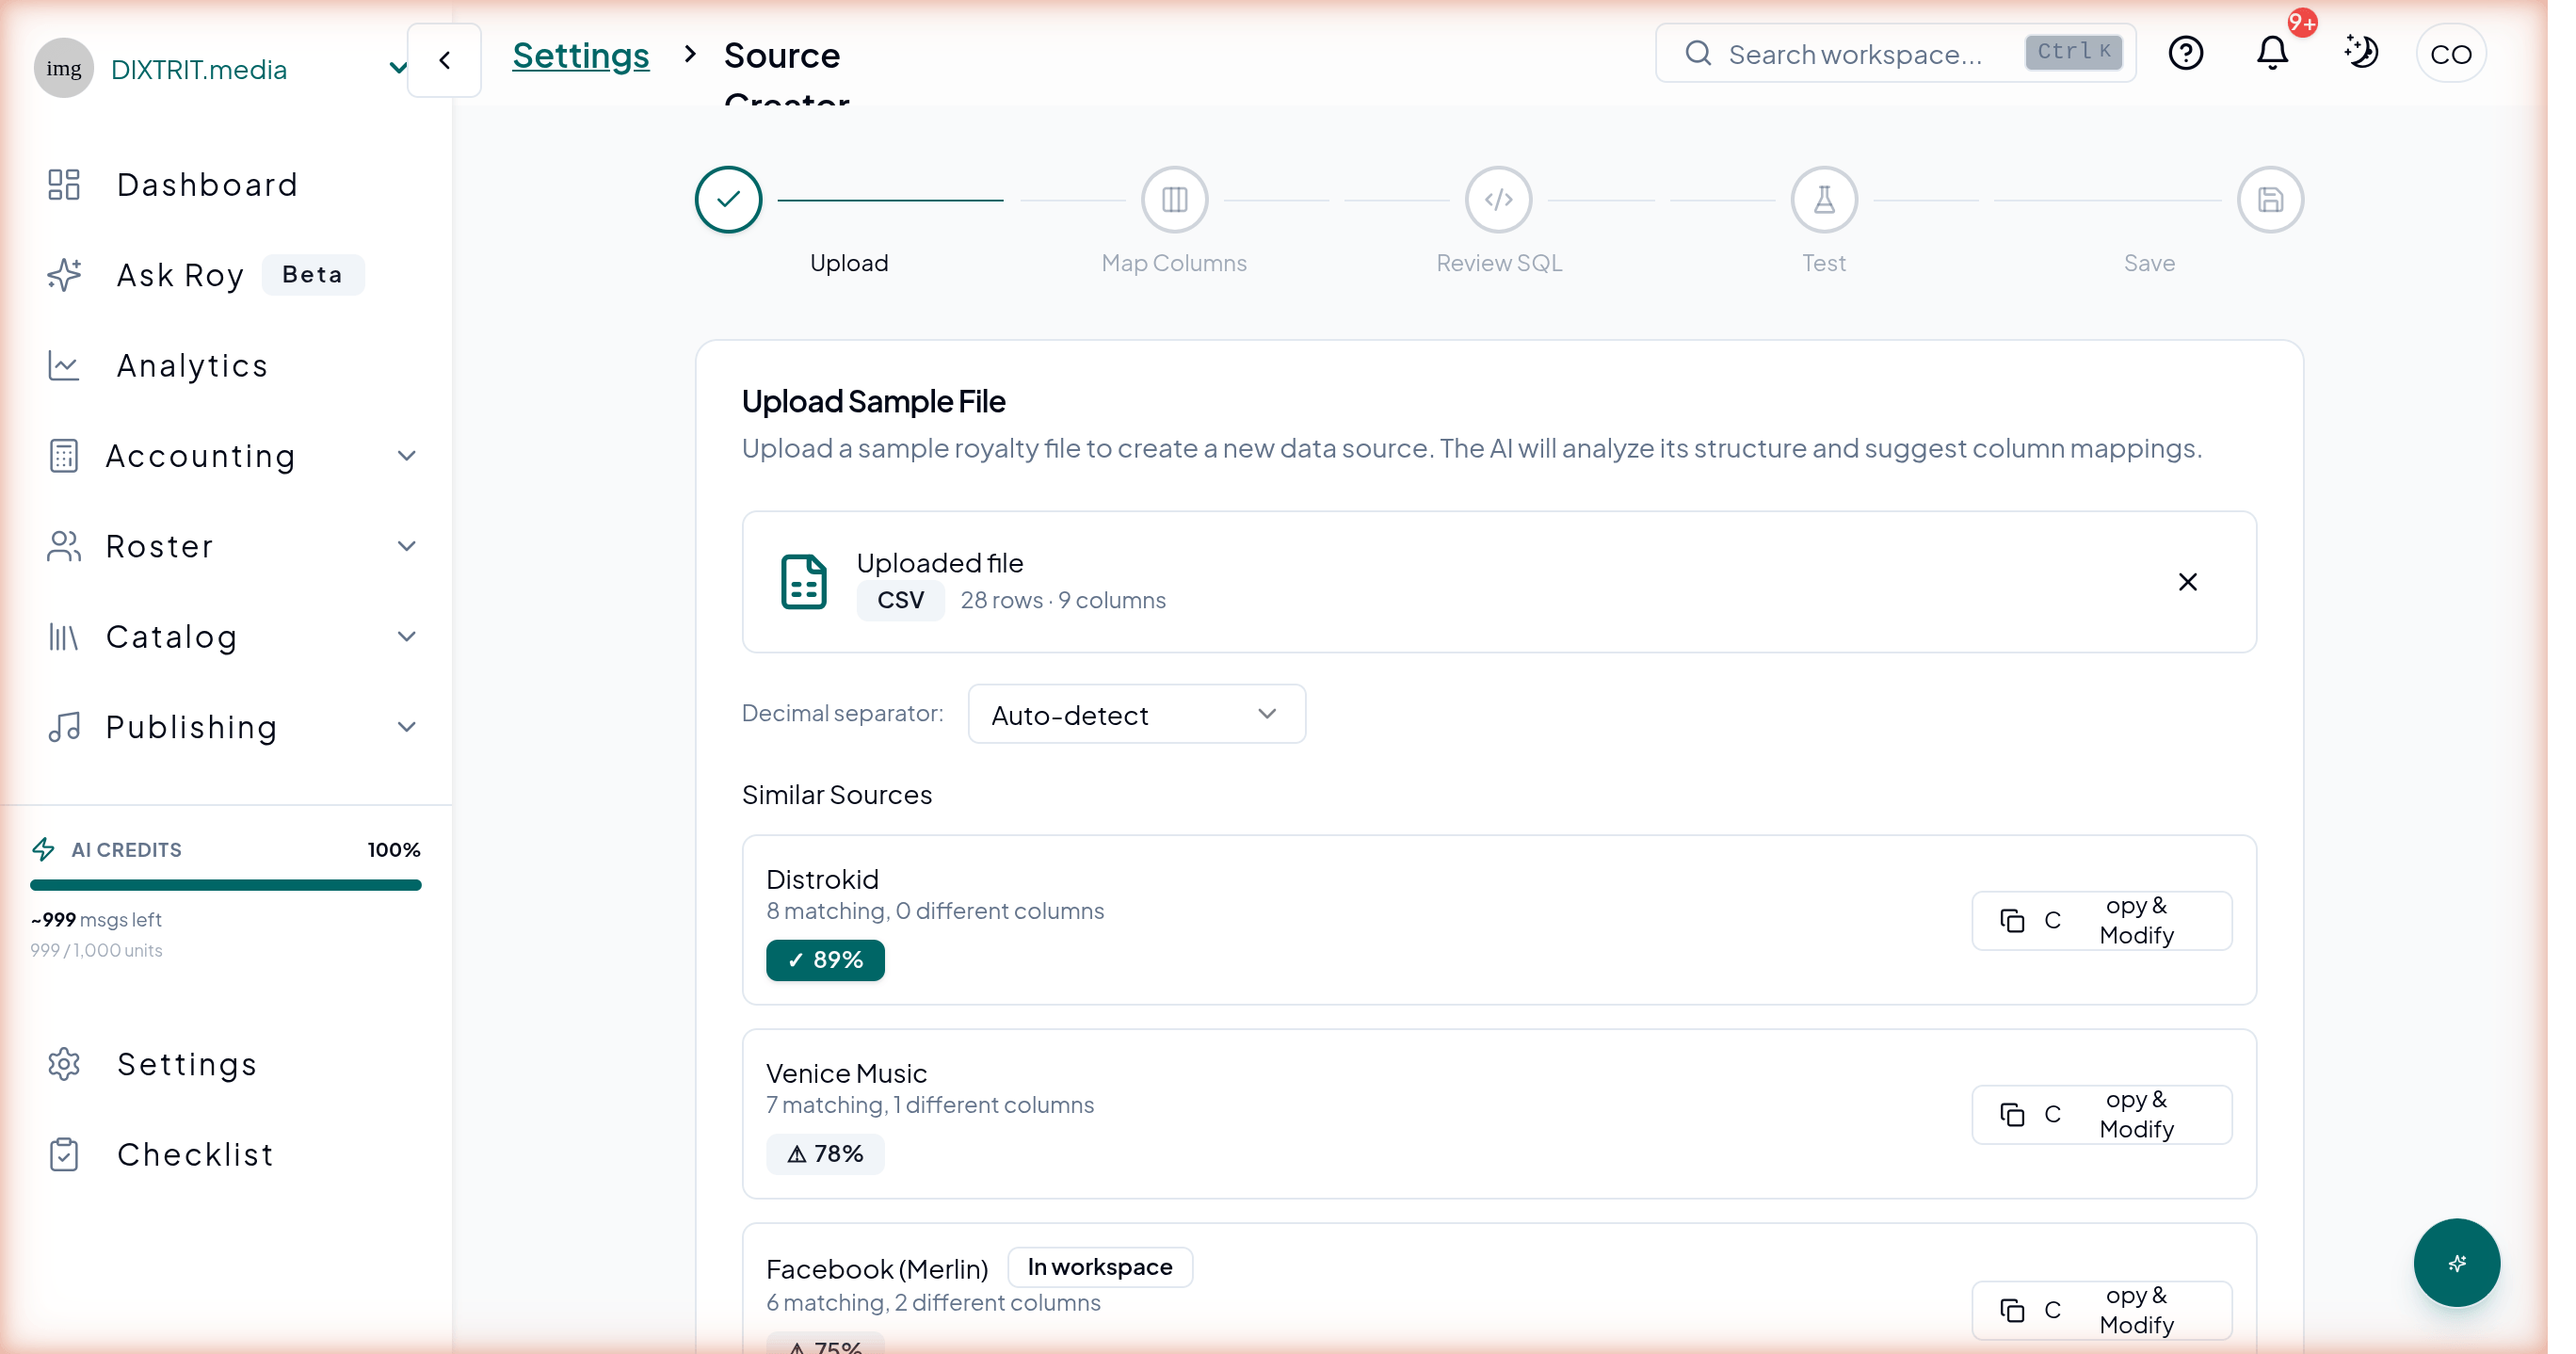Click the Review SQL step label
2576x1354 pixels.
click(1499, 263)
